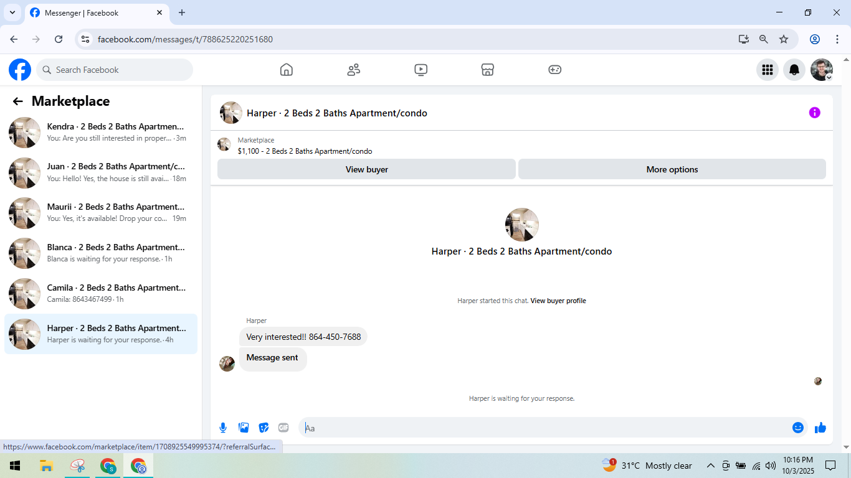The width and height of the screenshot is (851, 478).
Task: Open Chrome profile icon
Action: pos(815,39)
